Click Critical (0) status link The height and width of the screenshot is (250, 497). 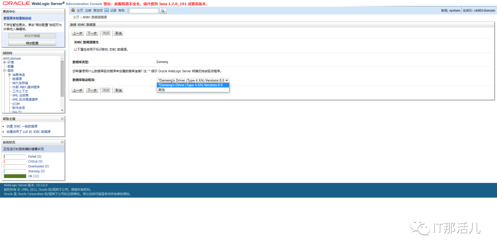[35, 161]
